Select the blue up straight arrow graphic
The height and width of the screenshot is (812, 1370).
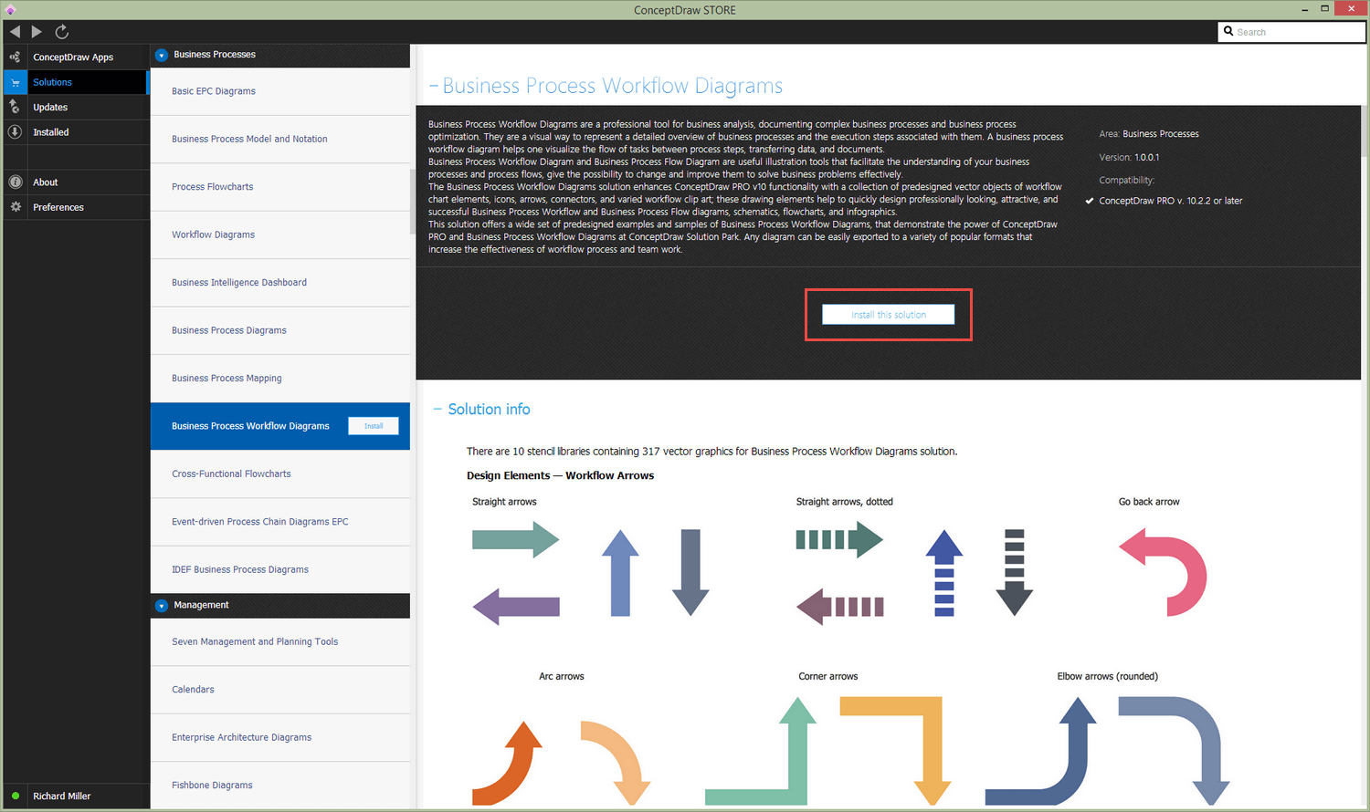pyautogui.click(x=620, y=573)
